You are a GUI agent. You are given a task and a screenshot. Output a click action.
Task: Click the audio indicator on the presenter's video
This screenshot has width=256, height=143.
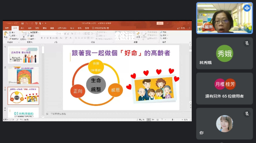click(247, 8)
